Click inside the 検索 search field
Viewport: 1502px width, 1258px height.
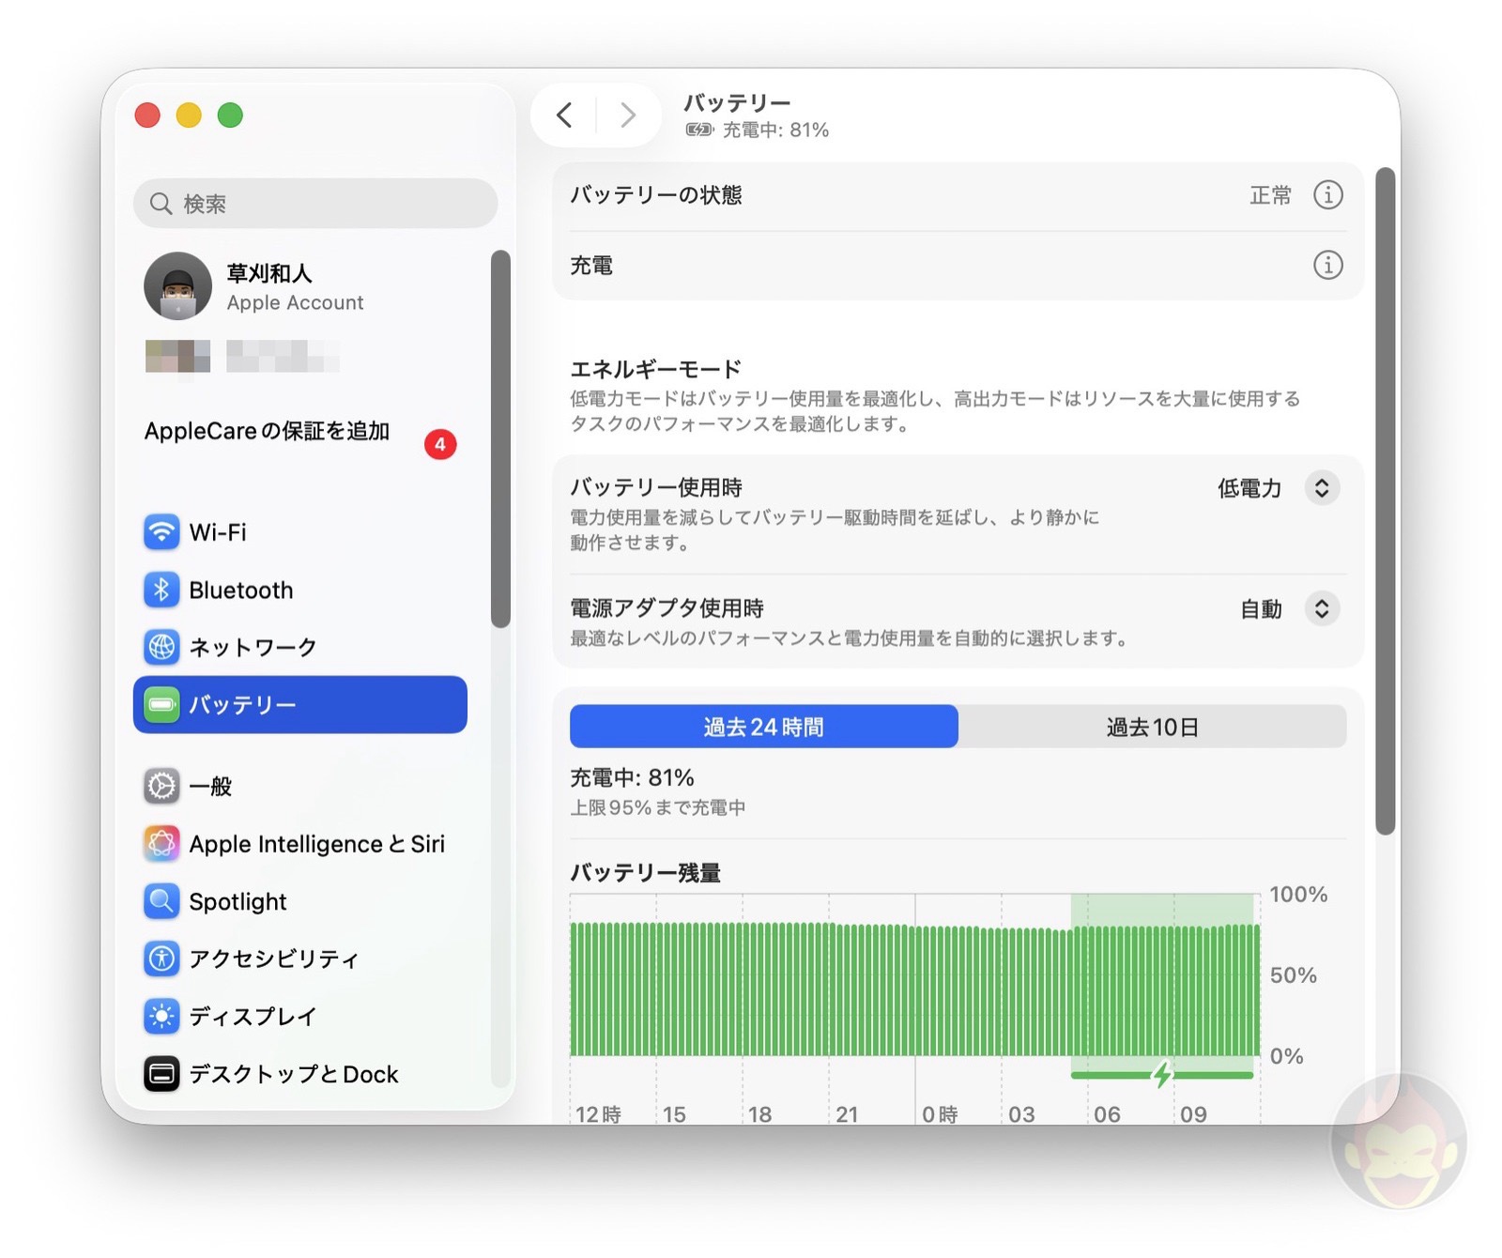[x=314, y=203]
